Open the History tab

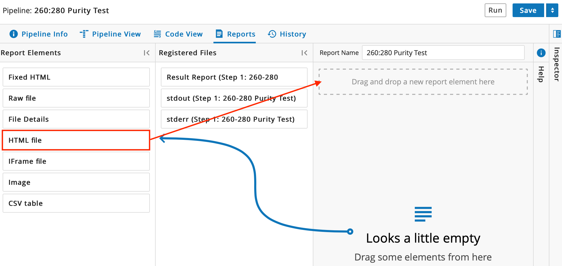click(287, 34)
